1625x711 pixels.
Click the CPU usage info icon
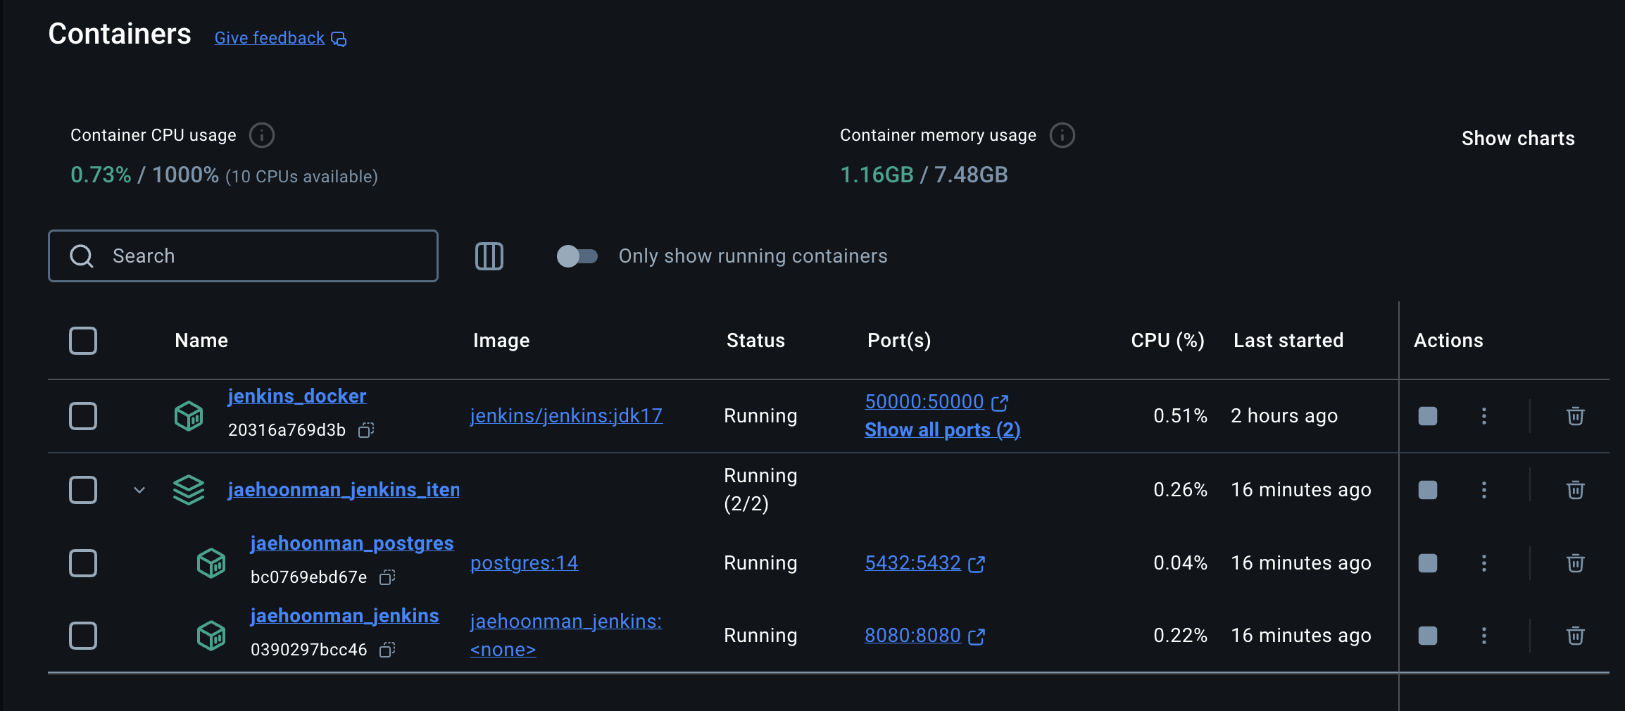click(262, 135)
